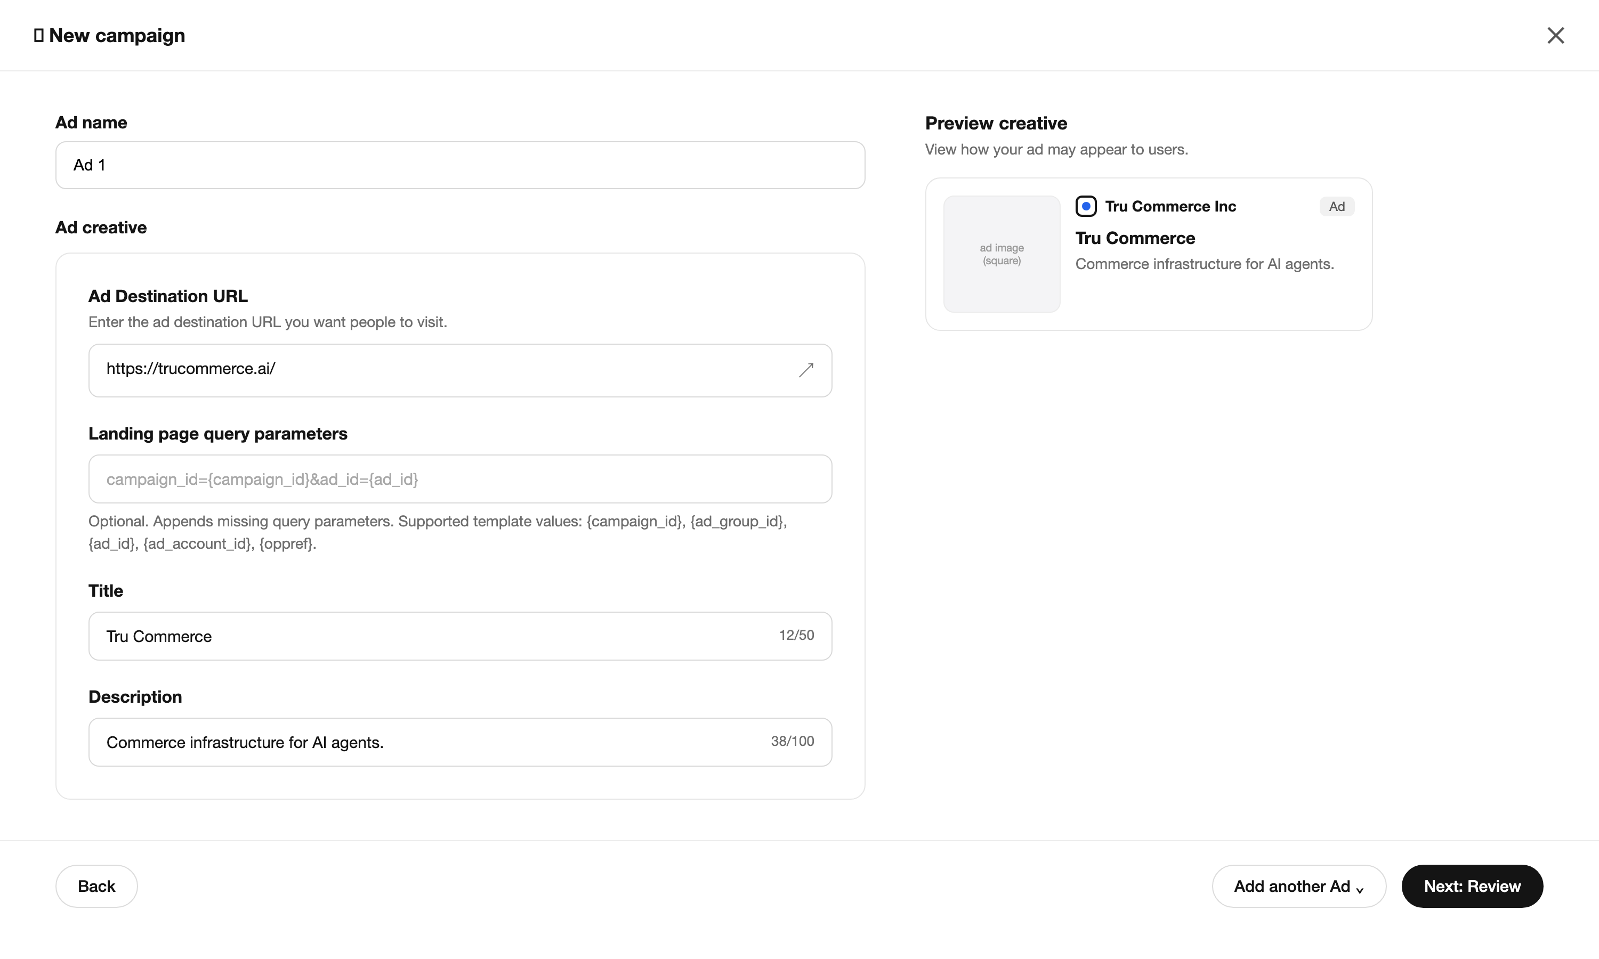Proceed with Next: Review button
This screenshot has height=959, width=1599.
1472,886
